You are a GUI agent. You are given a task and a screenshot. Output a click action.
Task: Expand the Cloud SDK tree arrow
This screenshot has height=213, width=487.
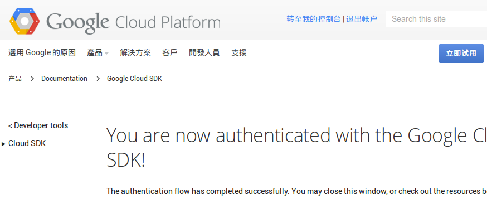point(4,144)
